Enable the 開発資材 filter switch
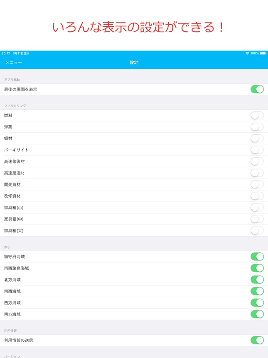The image size is (268, 358). [257, 184]
